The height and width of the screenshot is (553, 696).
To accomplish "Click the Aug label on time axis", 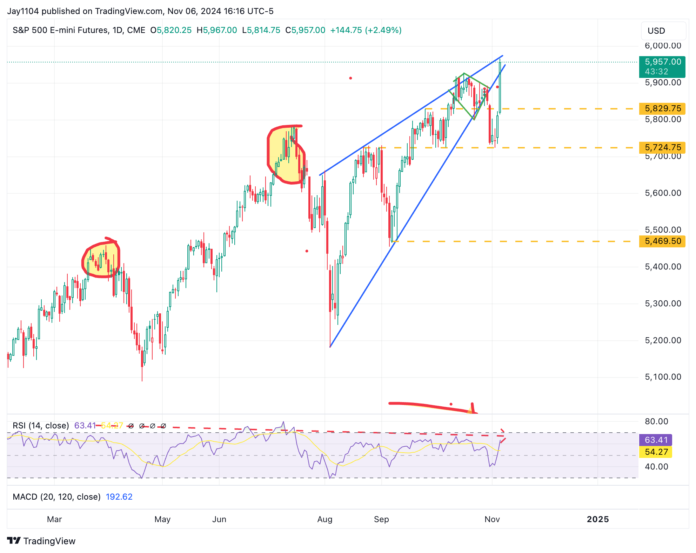I will tap(325, 519).
